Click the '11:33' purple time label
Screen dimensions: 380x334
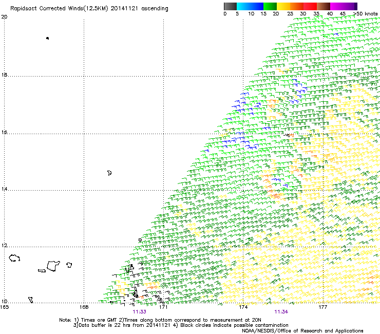[139, 312]
